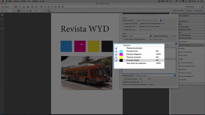Screen dimensions: 205x115
Task: Click the bus photo in document
Action: [x=87, y=73]
